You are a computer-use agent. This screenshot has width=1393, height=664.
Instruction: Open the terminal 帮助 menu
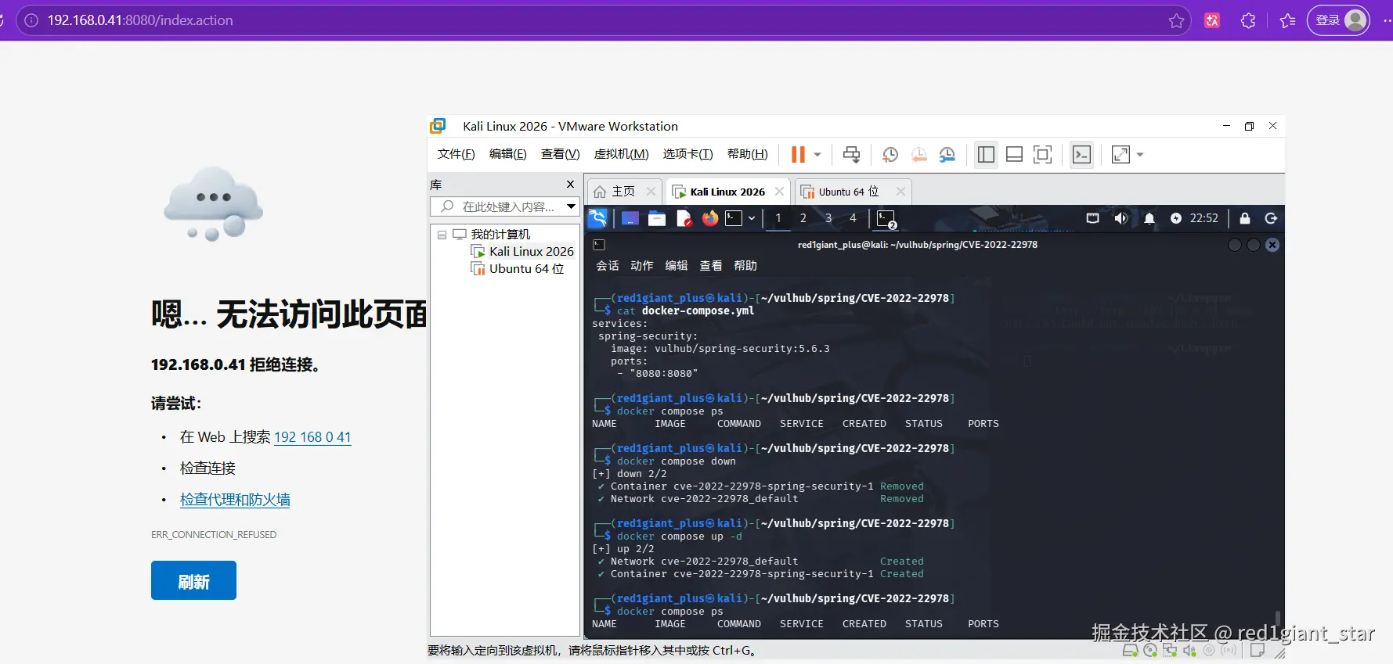745,266
